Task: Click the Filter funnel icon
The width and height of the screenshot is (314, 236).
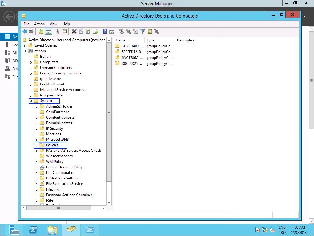Action: click(142, 32)
